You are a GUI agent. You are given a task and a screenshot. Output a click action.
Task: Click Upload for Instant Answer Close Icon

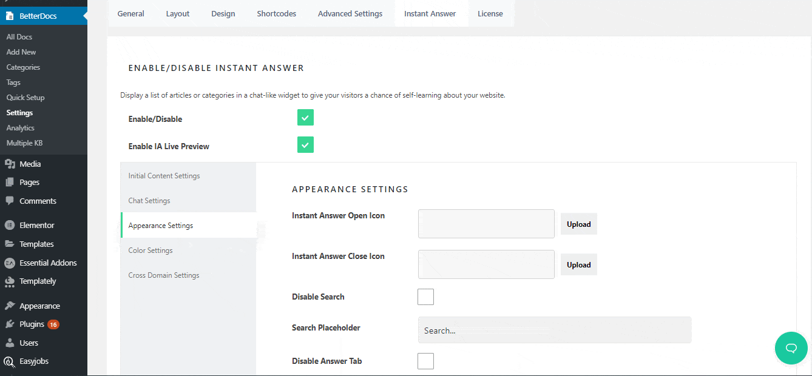pyautogui.click(x=578, y=264)
